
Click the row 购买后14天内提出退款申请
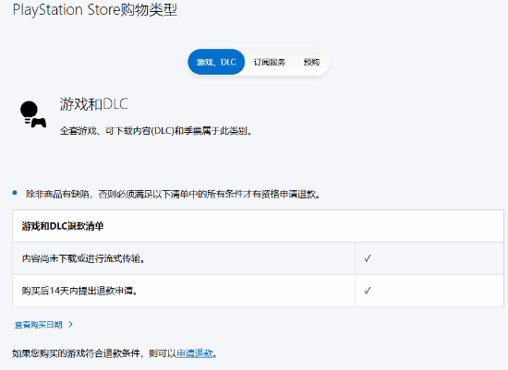(x=259, y=291)
